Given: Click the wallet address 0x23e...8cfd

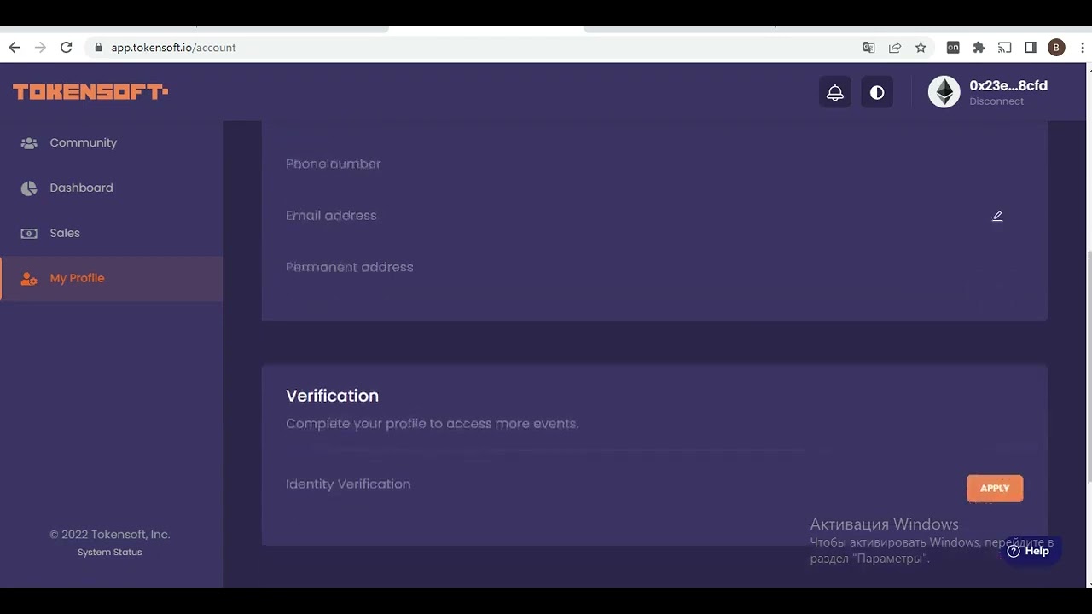Looking at the screenshot, I should coord(1008,85).
